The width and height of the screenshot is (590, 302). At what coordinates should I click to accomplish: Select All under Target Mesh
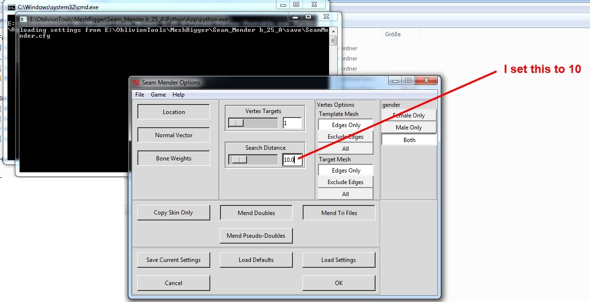346,194
